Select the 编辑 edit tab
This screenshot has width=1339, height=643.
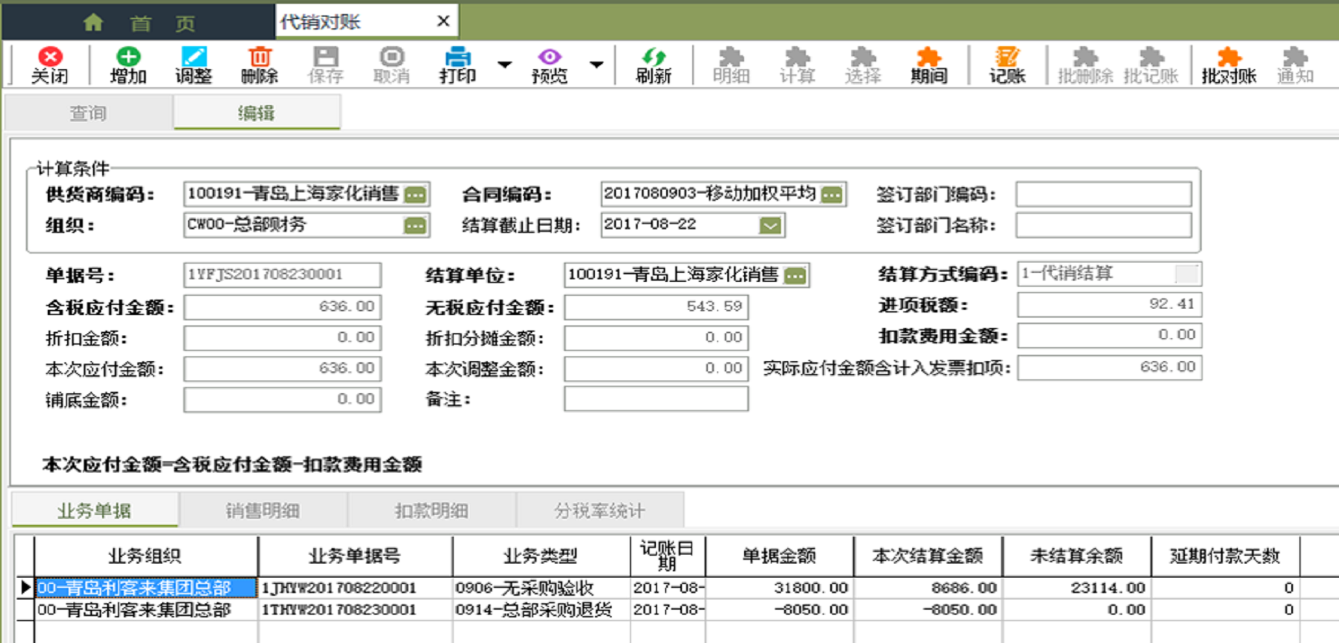click(257, 113)
